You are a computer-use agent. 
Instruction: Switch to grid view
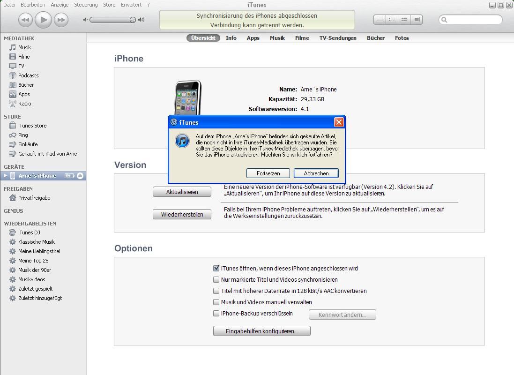click(404, 20)
